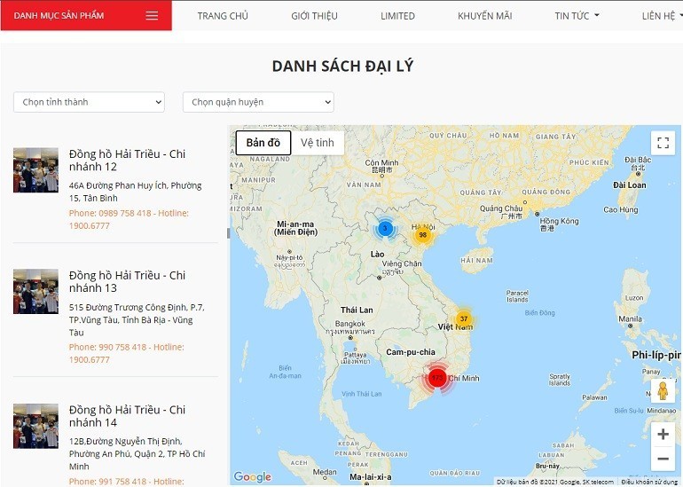Open Đồng hồ Hải Triều Chi nhánh 12 link
This screenshot has height=487, width=683.
[127, 160]
